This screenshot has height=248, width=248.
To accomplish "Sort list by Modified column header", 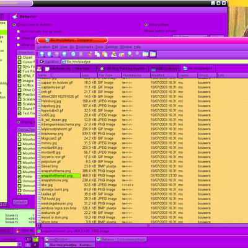I will point(164,76).
